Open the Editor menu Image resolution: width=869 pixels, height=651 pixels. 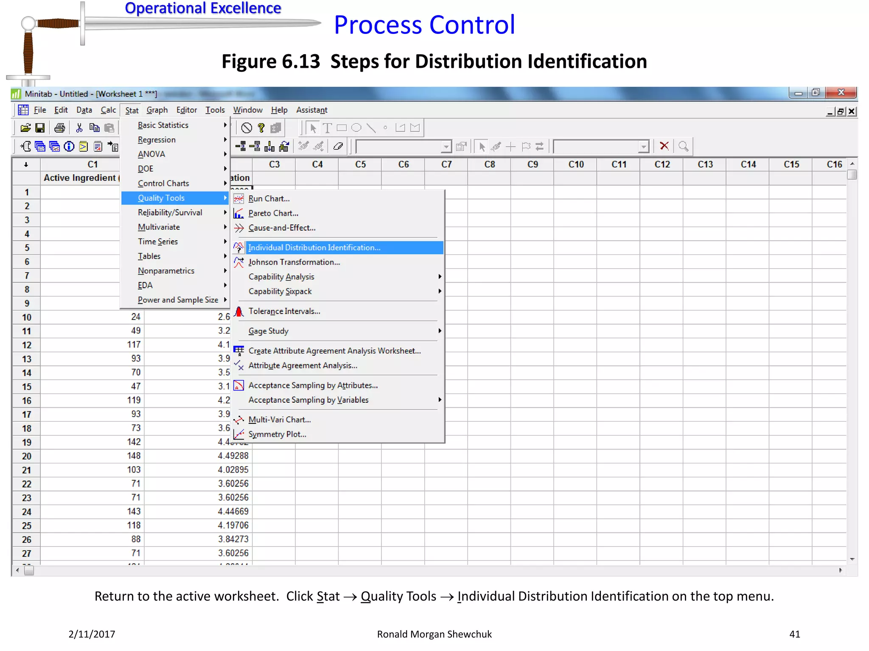[x=187, y=110]
